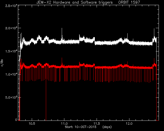Click the 'ORBIT 1597' text in the title
164x131 pixels.
click(x=129, y=2)
